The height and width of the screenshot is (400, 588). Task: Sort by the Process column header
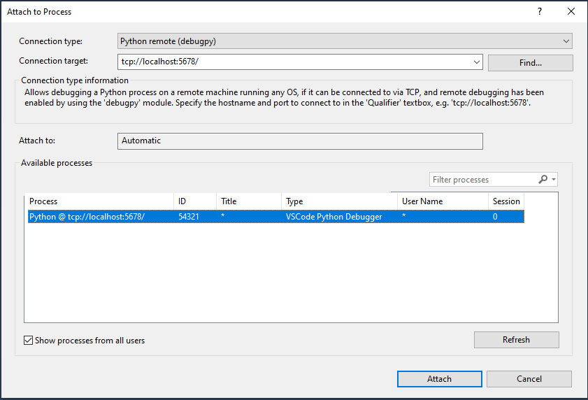[x=99, y=201]
